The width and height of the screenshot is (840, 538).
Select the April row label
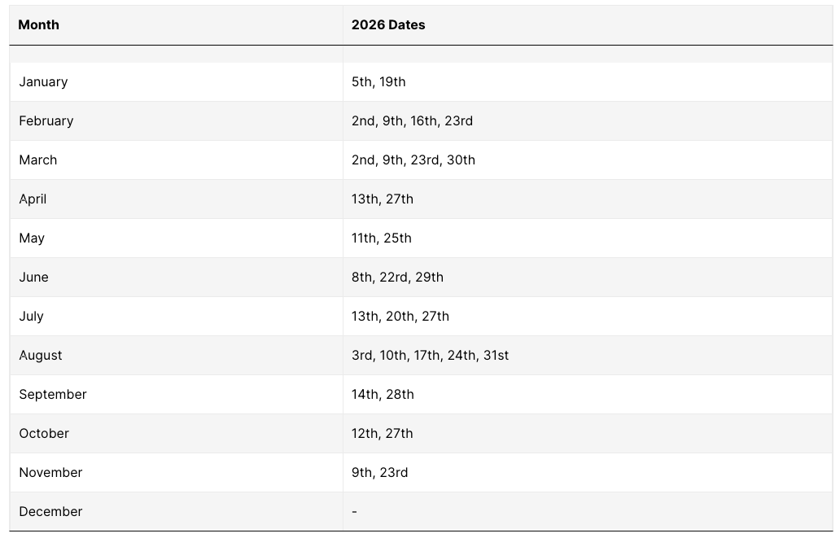[x=33, y=199]
